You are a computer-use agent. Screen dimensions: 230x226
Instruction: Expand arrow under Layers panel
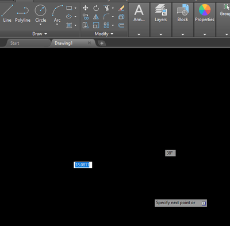(x=161, y=34)
